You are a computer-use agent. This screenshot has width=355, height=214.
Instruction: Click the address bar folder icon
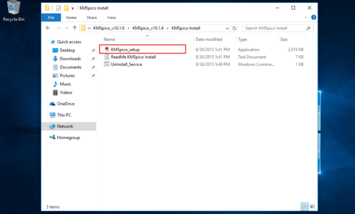[83, 28]
